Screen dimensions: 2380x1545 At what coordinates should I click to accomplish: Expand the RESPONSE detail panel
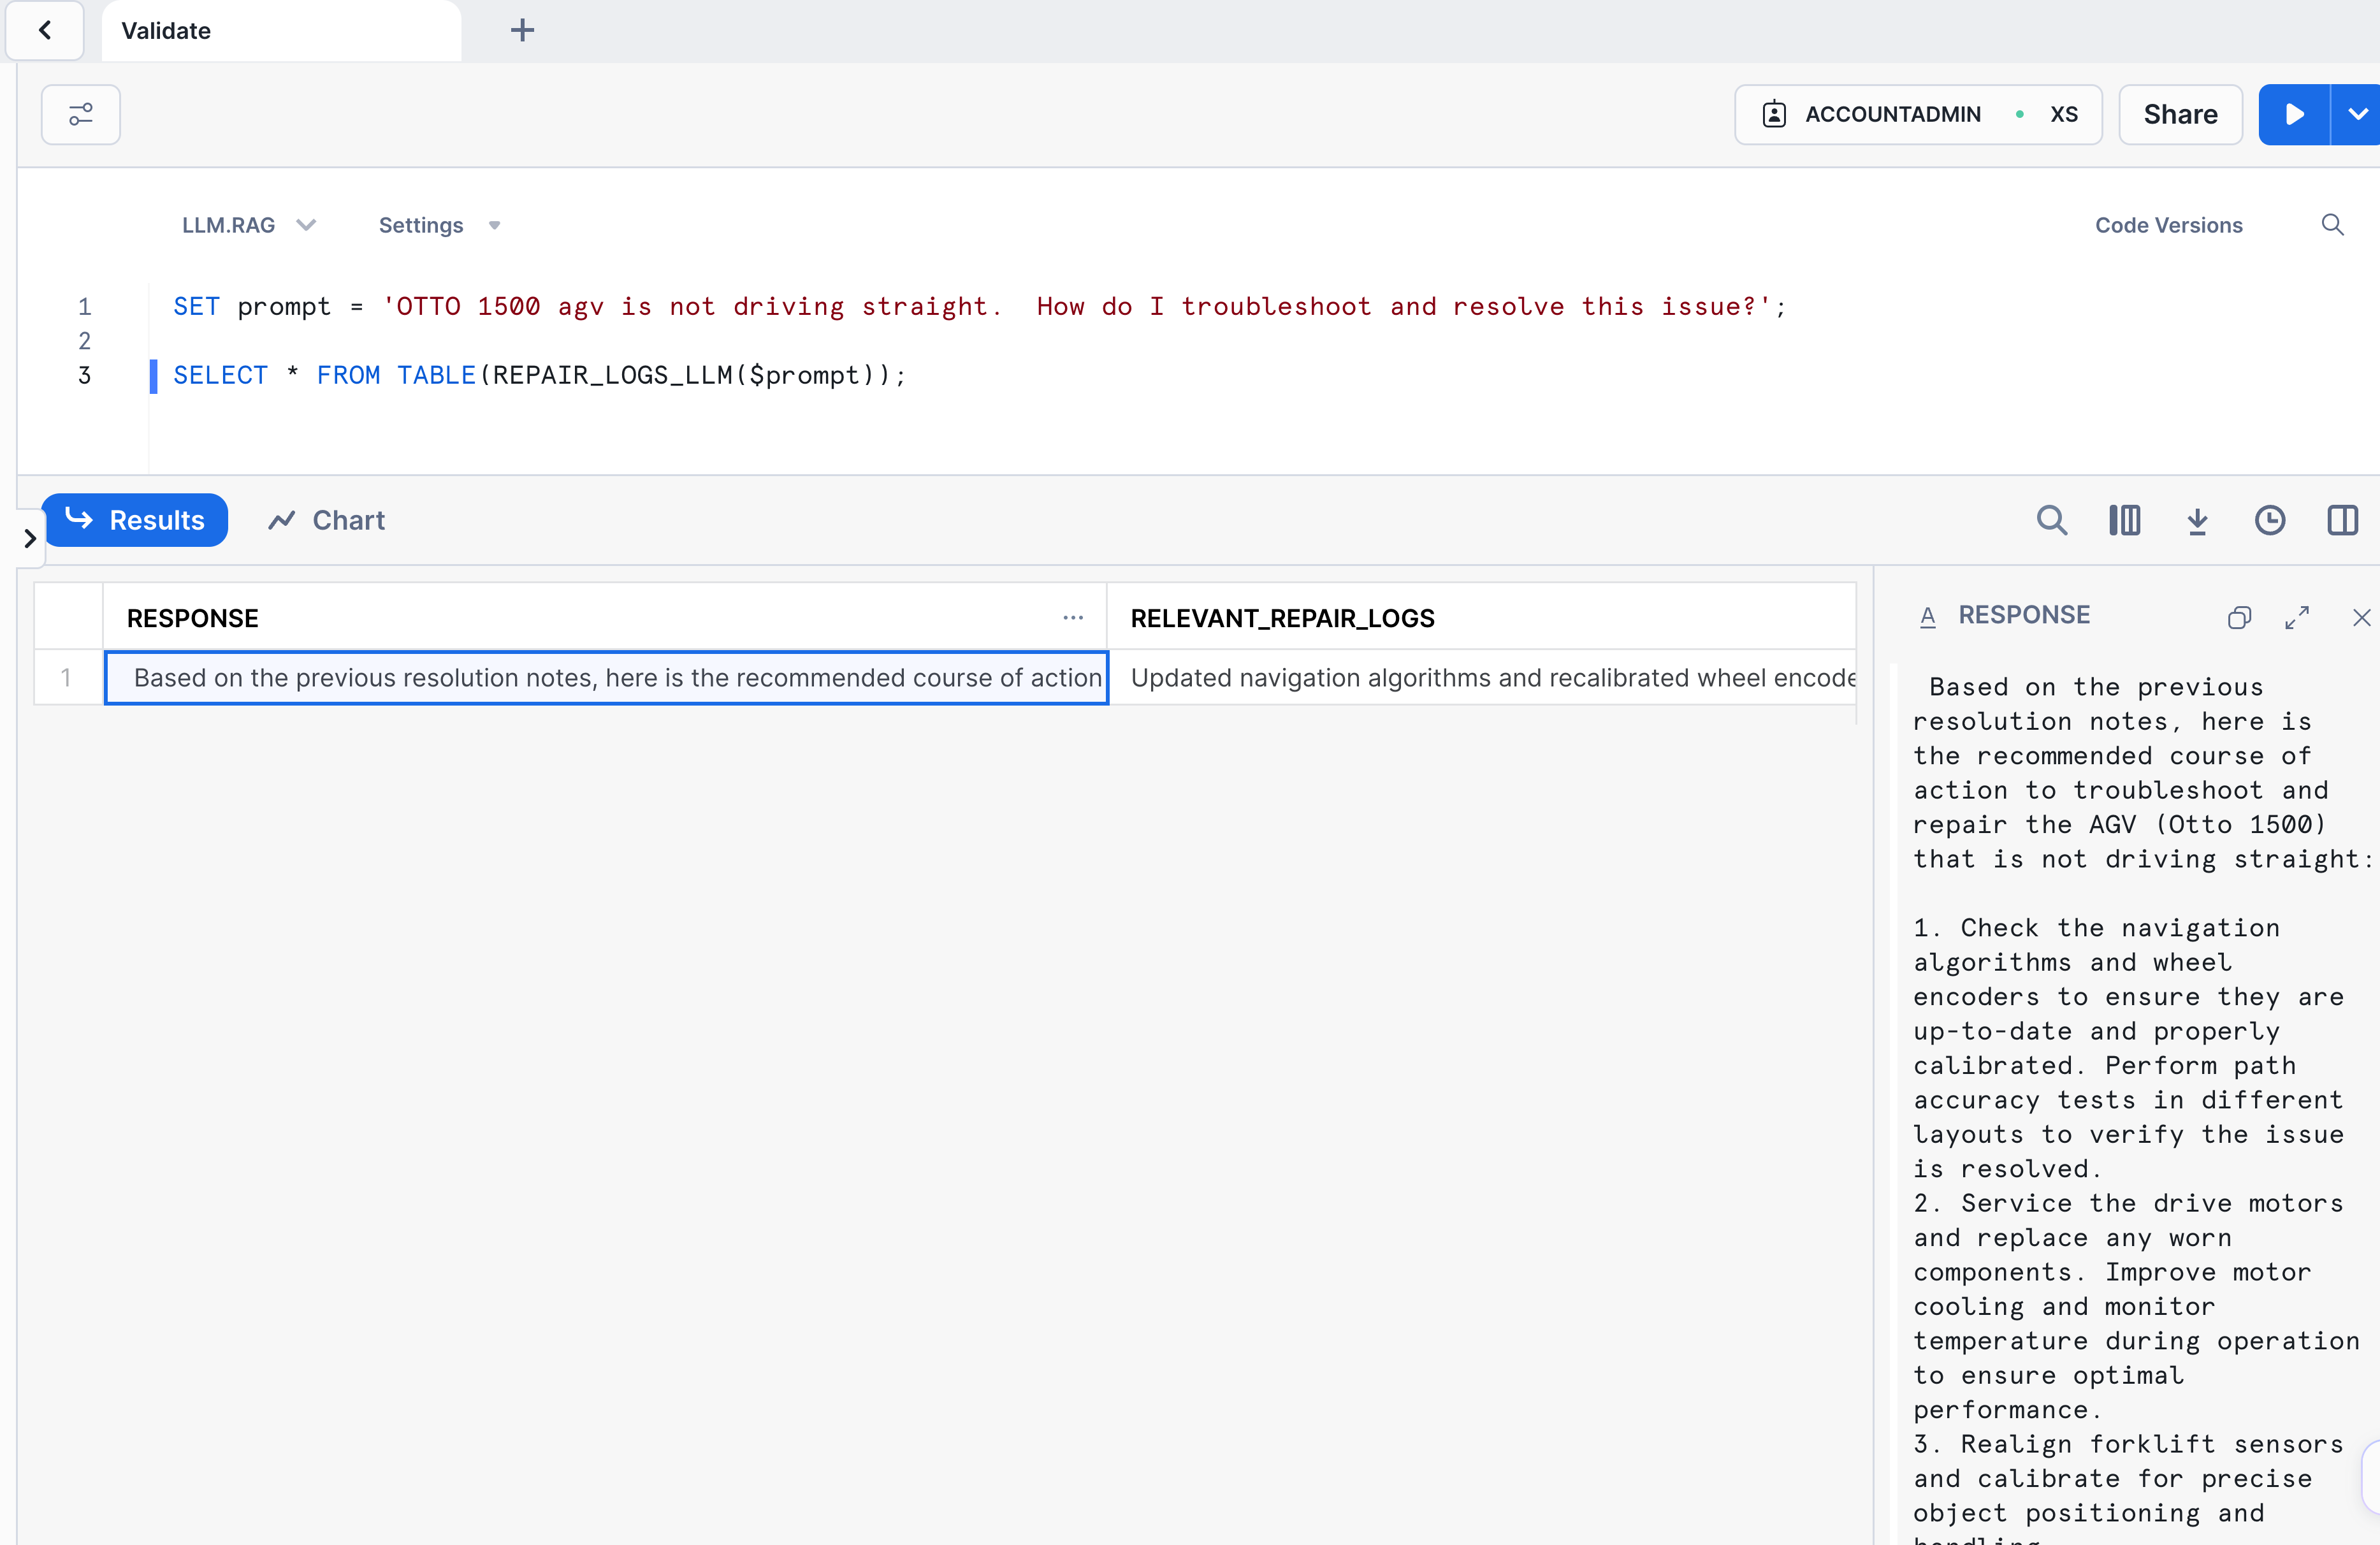2297,617
